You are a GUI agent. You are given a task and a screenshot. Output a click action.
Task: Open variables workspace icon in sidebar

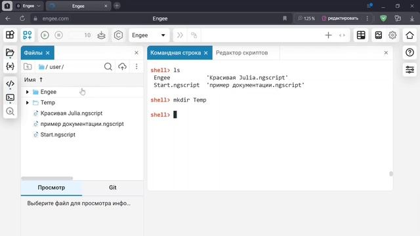pos(10,66)
